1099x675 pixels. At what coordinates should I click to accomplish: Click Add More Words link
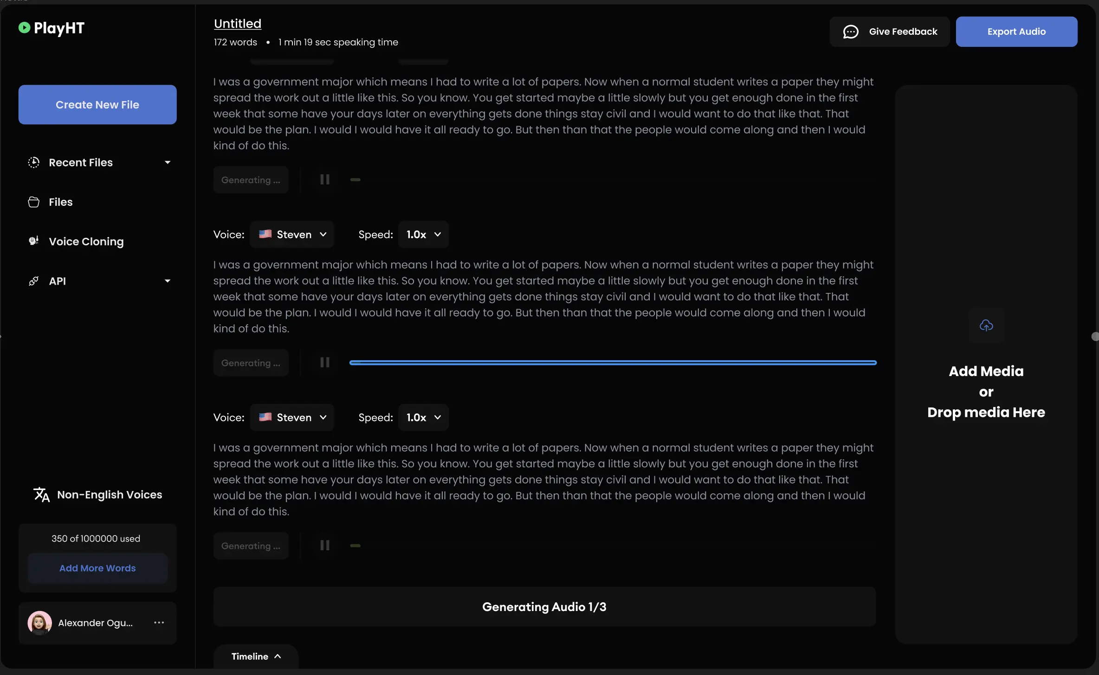tap(97, 567)
